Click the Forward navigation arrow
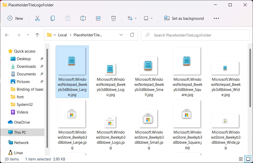The image size is (253, 163). pyautogui.click(x=19, y=35)
